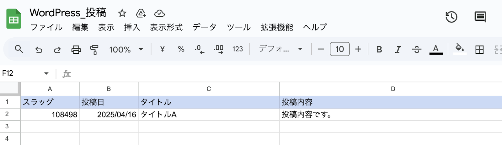Open the name box dropdown arrow
The image size is (502, 145).
tap(46, 73)
